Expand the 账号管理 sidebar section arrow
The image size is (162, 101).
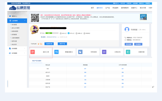coord(25,53)
